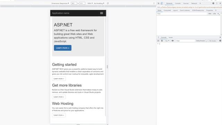Screen dimensions: 222x125
Task: Click the bottom-edge viewport resize handle
Action: 78,124
